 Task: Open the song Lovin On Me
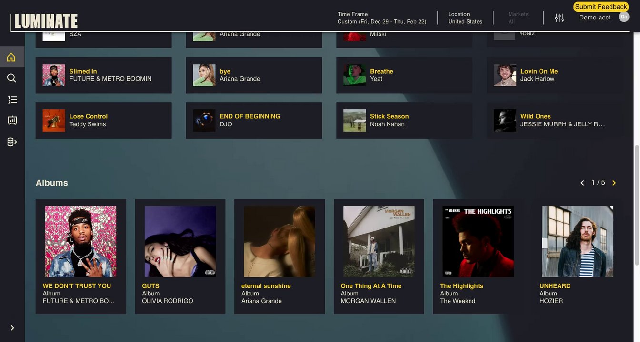coord(539,71)
